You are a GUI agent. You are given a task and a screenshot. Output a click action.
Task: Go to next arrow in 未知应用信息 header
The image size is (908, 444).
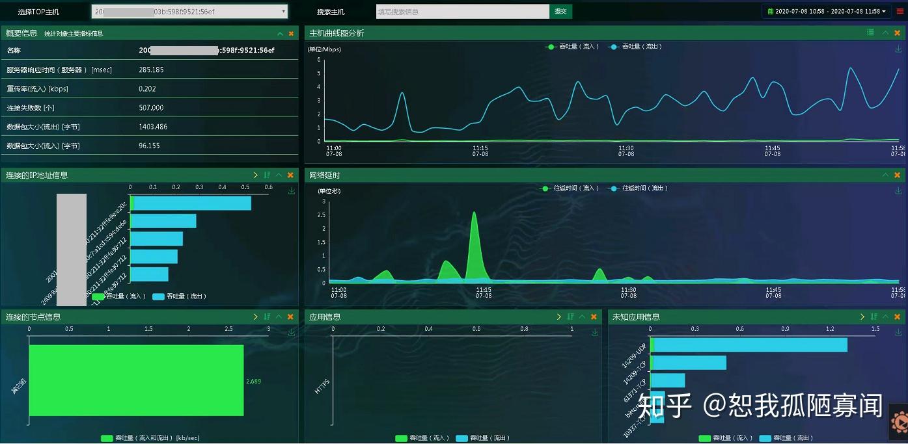[862, 317]
